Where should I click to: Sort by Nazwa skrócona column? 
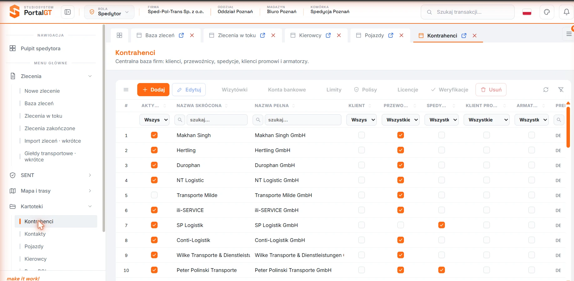(x=226, y=106)
